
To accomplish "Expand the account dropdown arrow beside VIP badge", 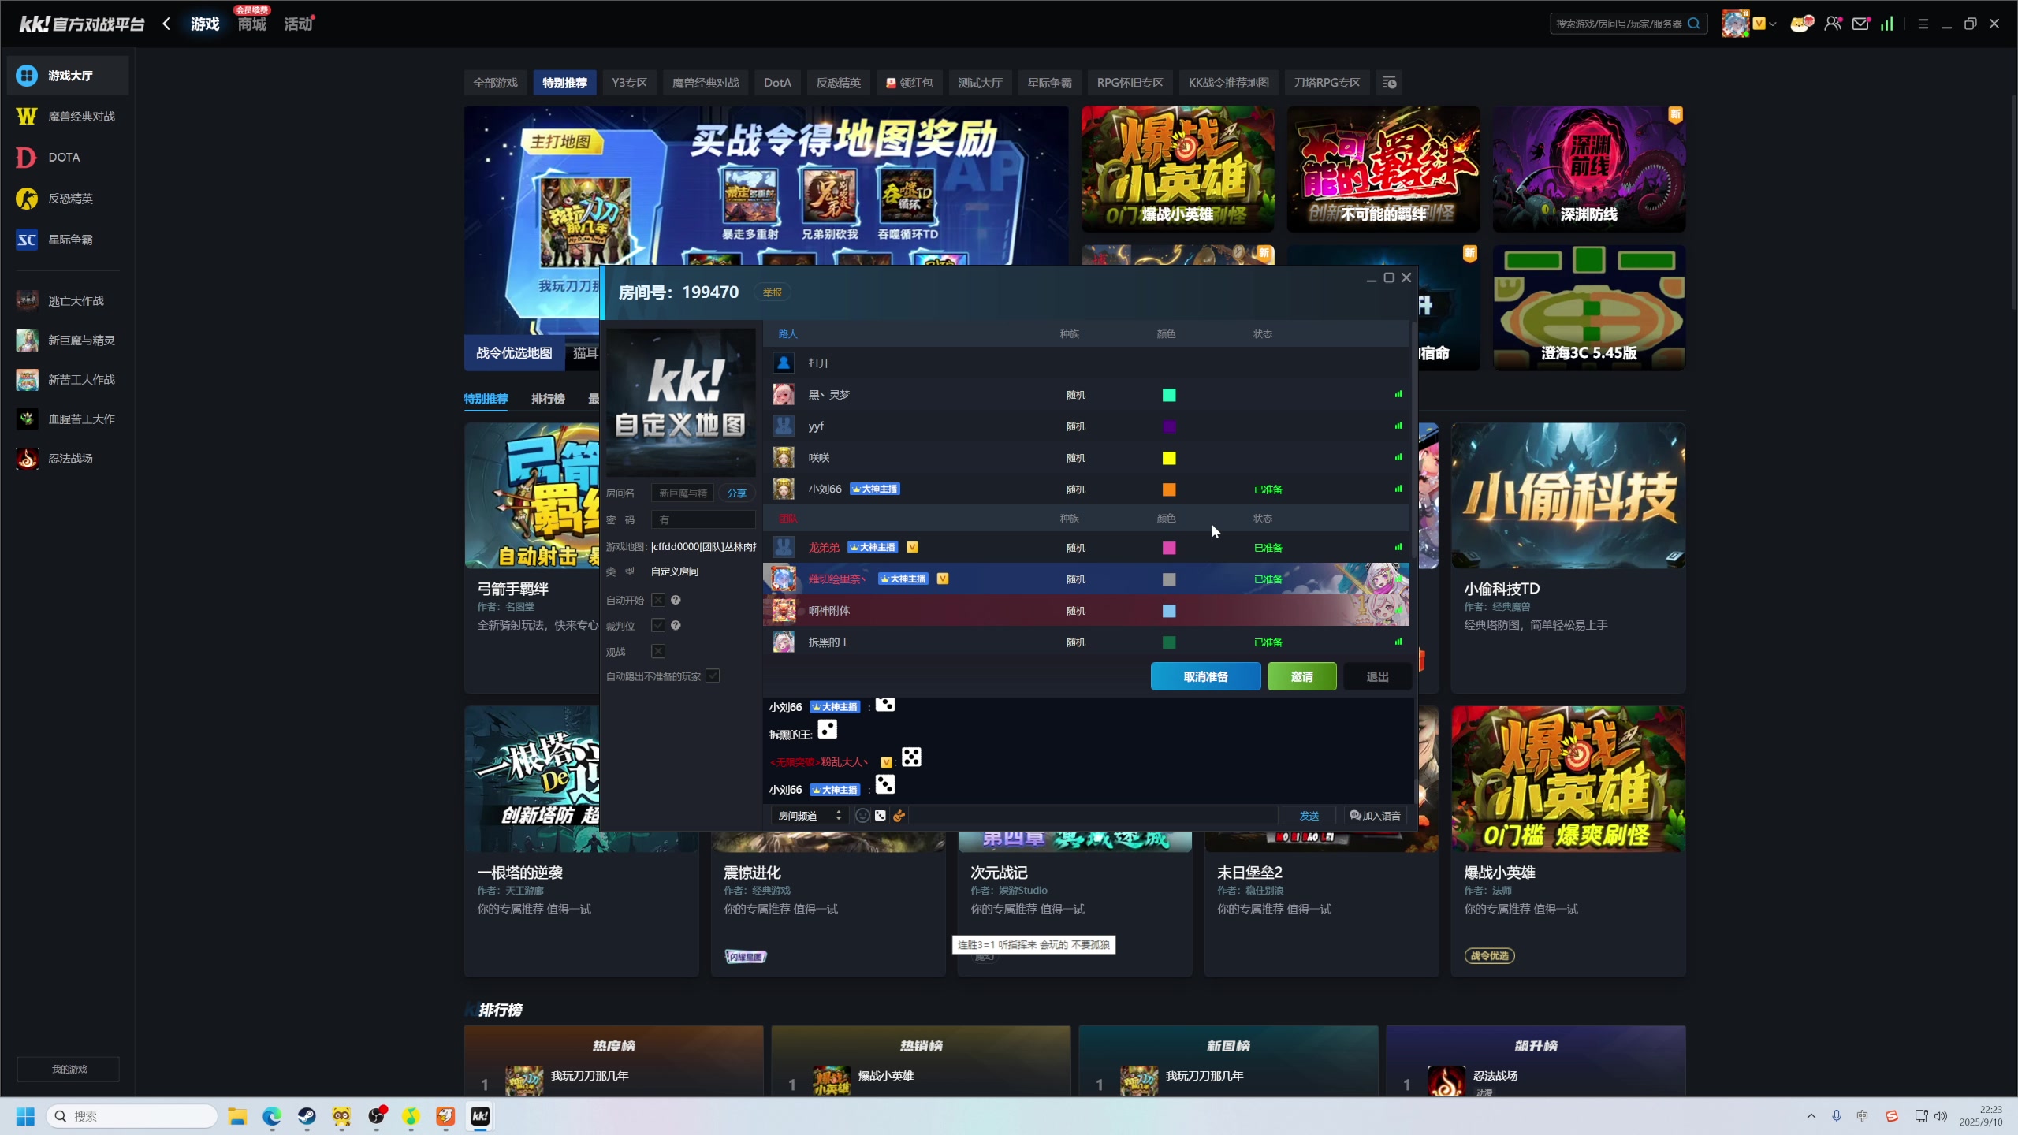I will 1773,24.
